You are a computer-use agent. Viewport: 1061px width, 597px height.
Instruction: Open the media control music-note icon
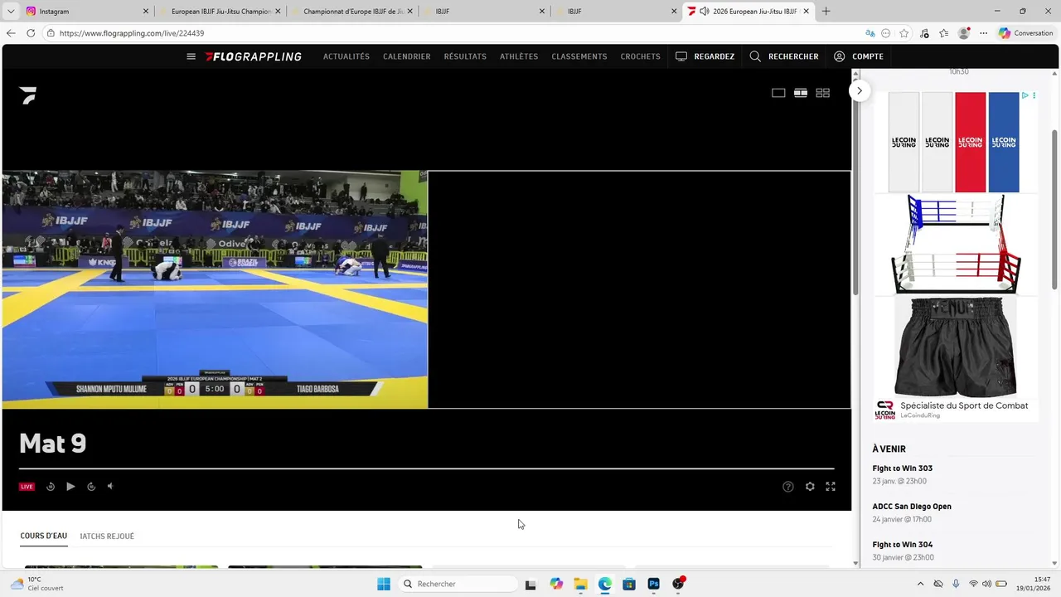(924, 33)
